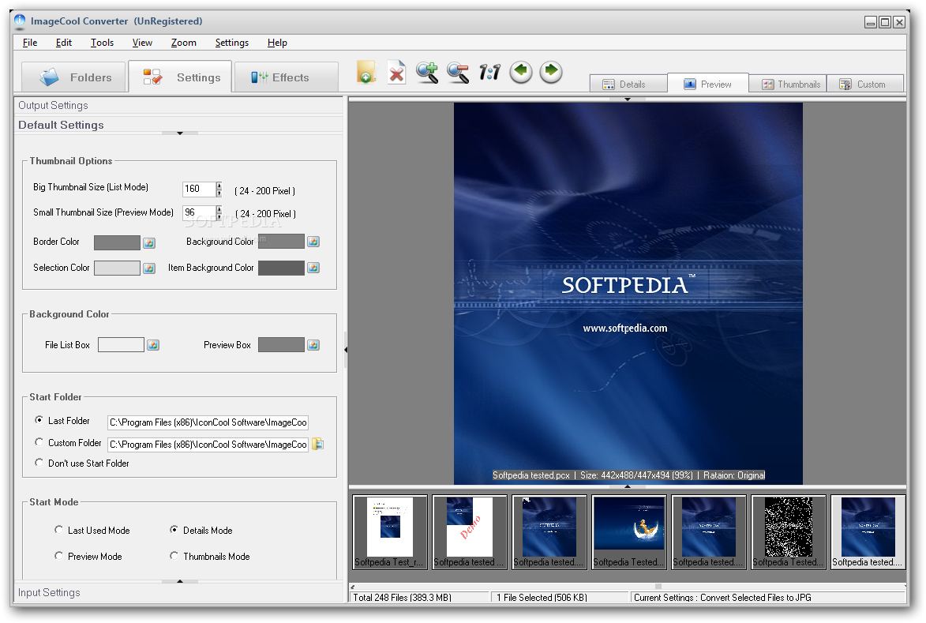Select the black and white noise thumbnail
Viewport: 926px width, 623px height.
point(789,532)
